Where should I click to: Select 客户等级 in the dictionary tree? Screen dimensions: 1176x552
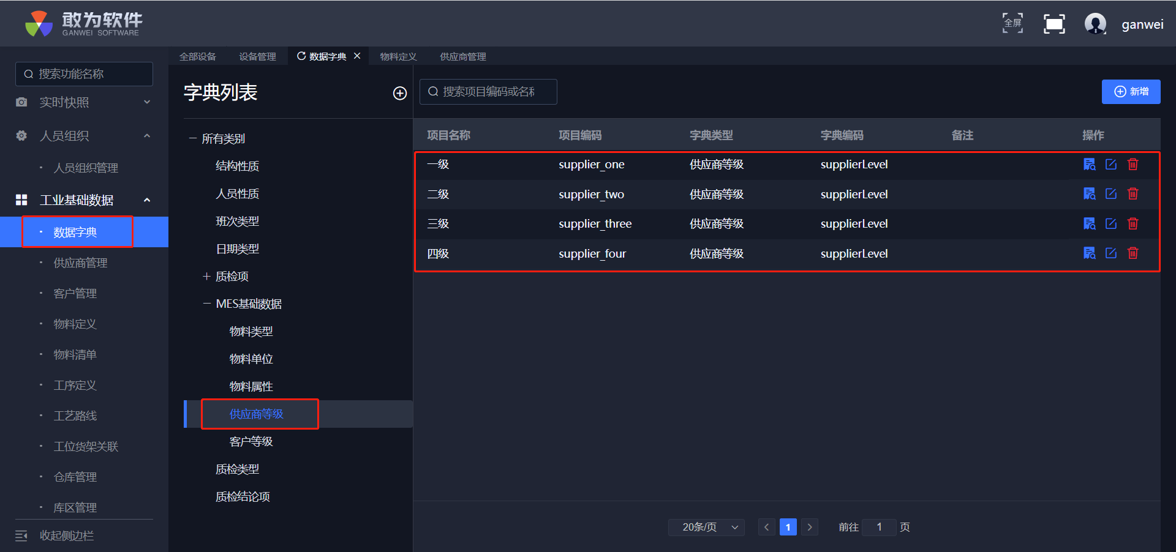click(x=251, y=442)
